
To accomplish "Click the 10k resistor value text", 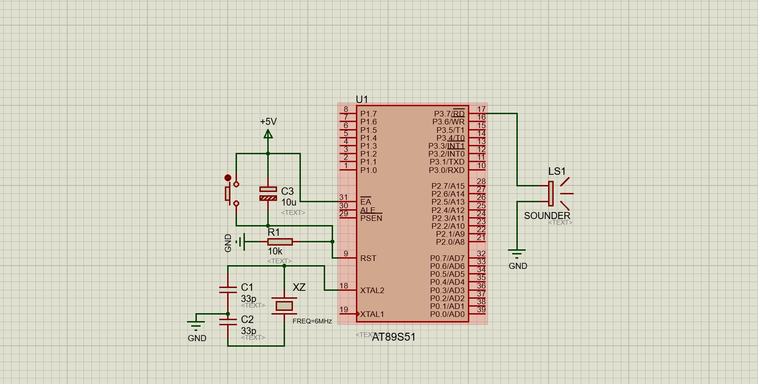I will [275, 251].
